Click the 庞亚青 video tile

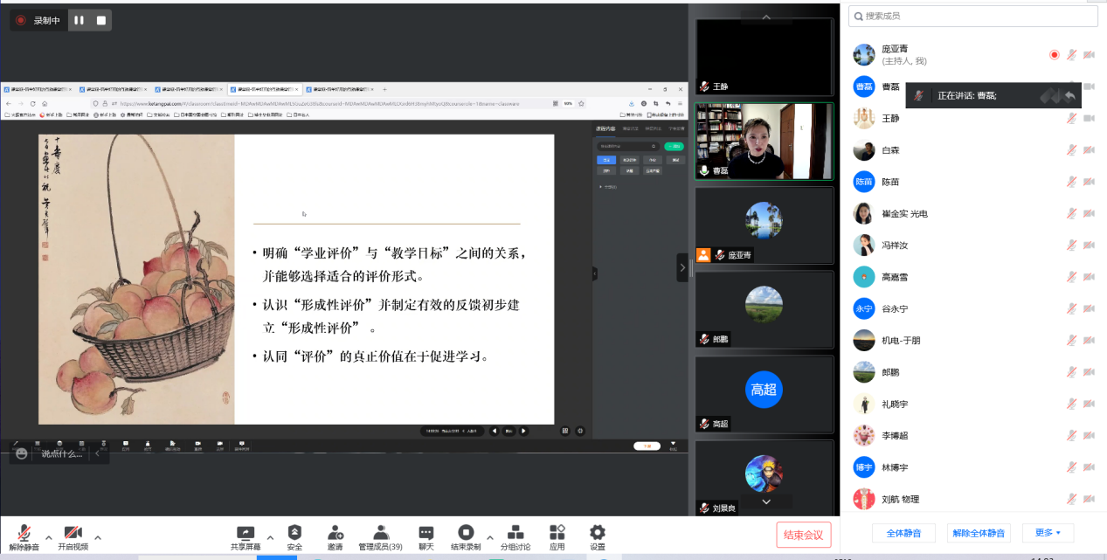765,225
